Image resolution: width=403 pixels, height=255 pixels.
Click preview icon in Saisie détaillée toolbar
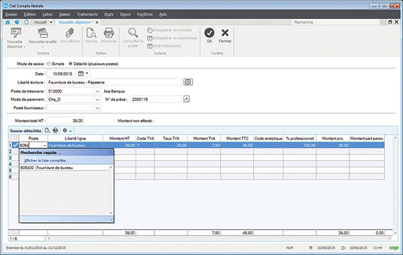click(x=47, y=130)
